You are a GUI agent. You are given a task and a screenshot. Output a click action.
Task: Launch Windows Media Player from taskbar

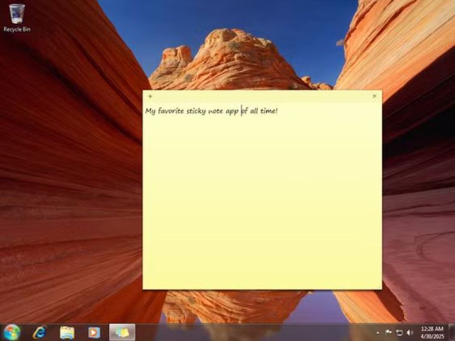point(94,332)
